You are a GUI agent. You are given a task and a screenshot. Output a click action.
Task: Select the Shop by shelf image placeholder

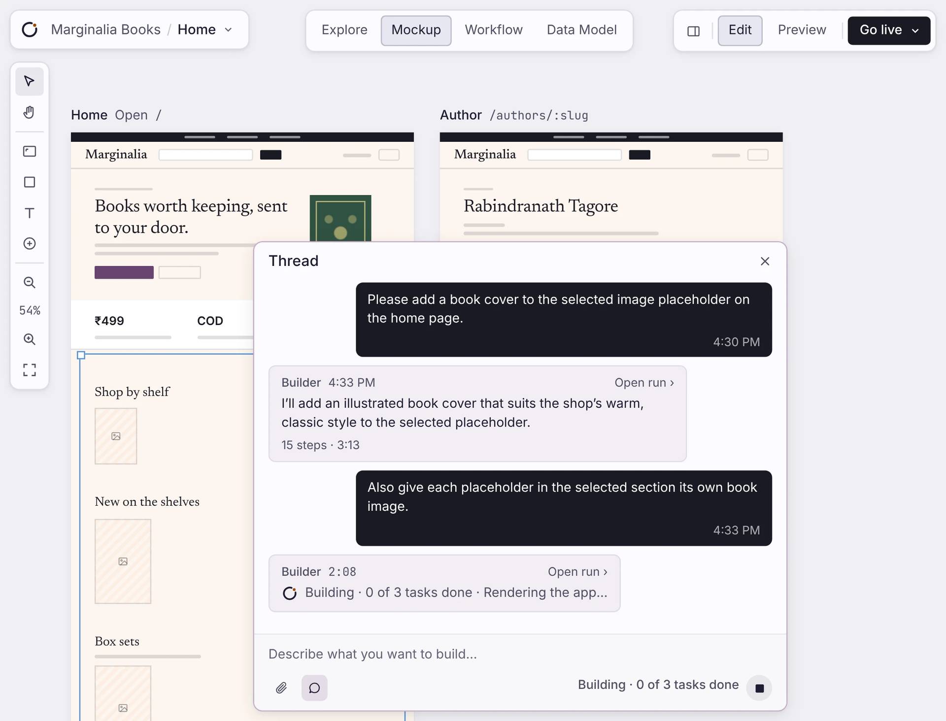click(116, 436)
